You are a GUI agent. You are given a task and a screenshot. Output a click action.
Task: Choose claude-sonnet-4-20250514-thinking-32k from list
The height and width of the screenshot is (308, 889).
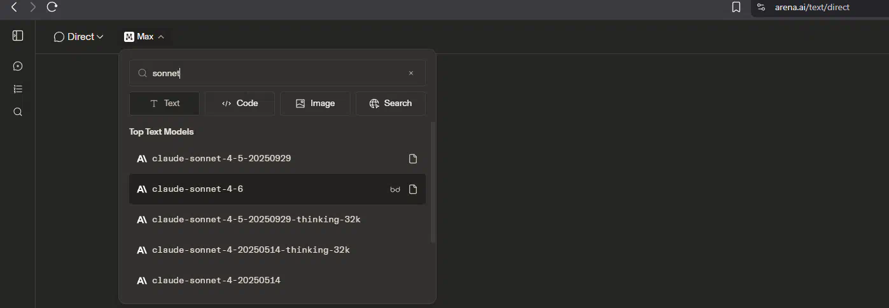coord(251,250)
